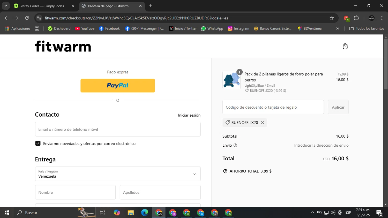The height and width of the screenshot is (218, 388).
Task: View site information icon in address bar
Action: click(x=39, y=18)
